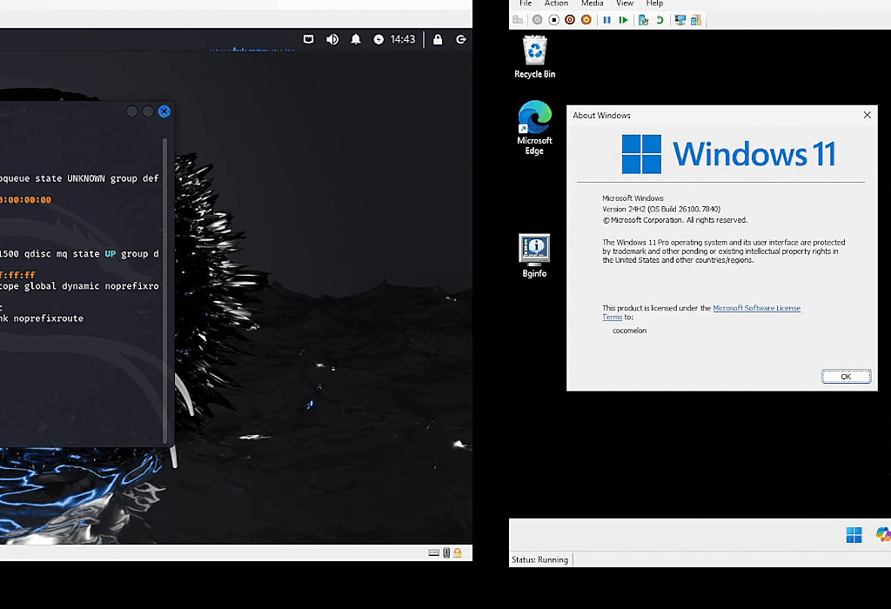Click the red Shut Down VM icon

tap(569, 20)
